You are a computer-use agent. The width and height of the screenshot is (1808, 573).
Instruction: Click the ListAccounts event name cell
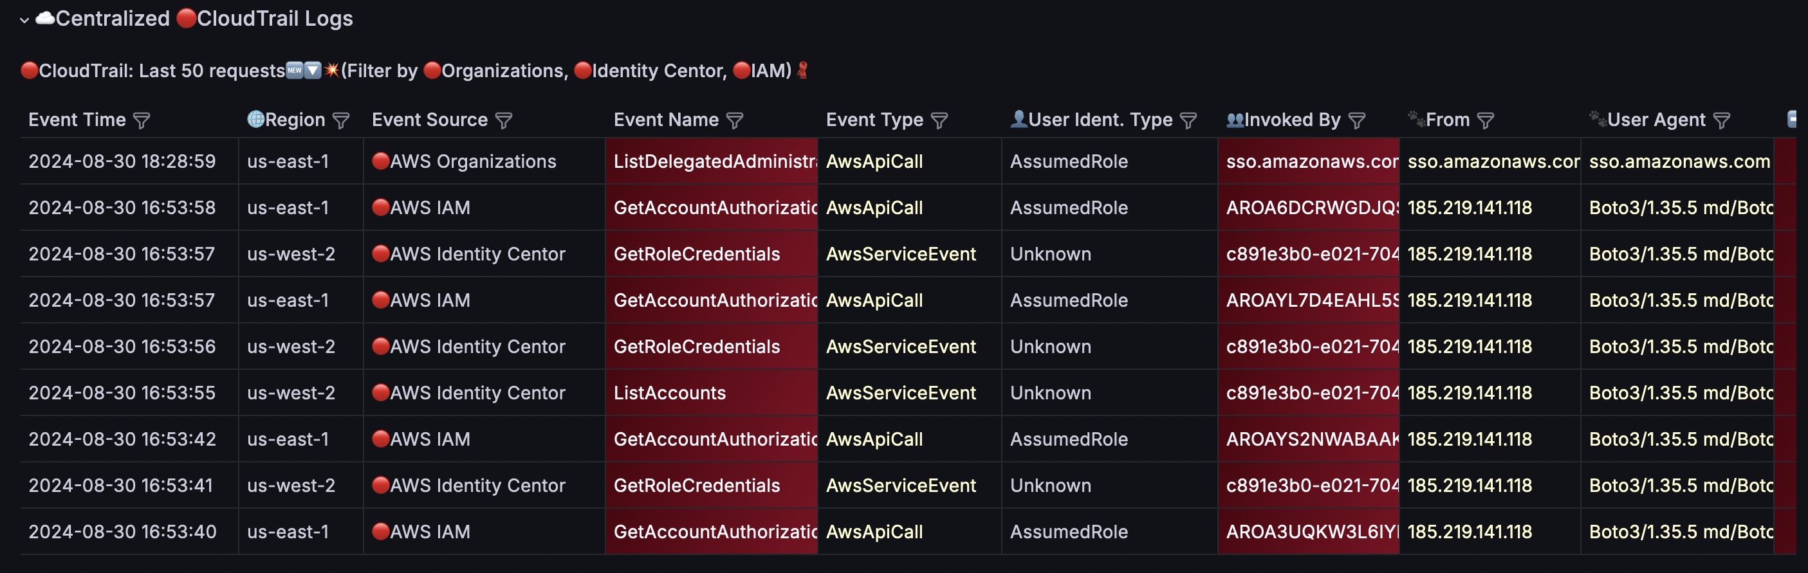[712, 393]
